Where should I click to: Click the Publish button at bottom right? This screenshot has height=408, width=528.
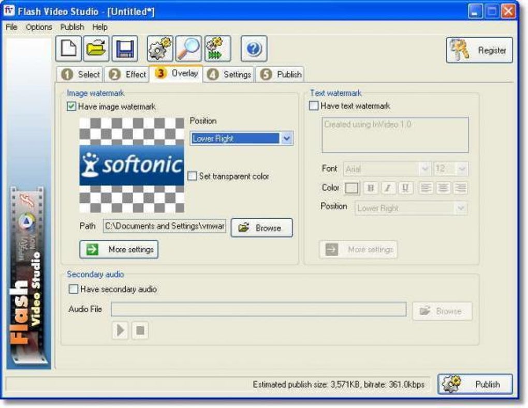pos(475,384)
